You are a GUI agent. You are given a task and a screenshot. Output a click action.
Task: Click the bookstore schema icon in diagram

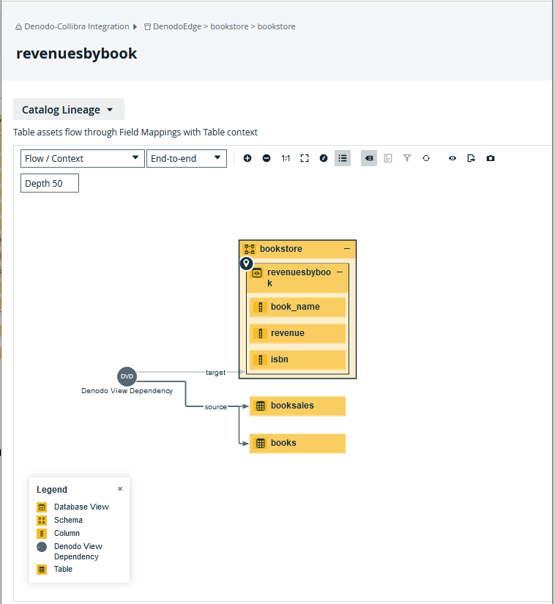pos(250,249)
